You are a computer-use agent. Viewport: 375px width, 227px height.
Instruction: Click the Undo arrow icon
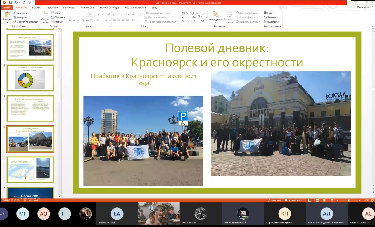(16, 3)
